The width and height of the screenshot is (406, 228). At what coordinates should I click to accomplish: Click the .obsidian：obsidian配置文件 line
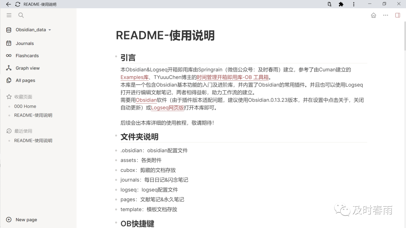[154, 150]
